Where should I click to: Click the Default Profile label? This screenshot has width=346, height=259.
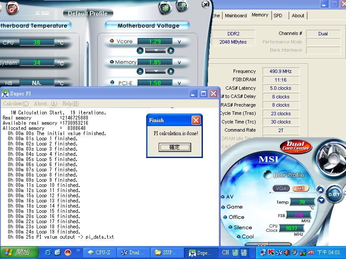(88, 13)
